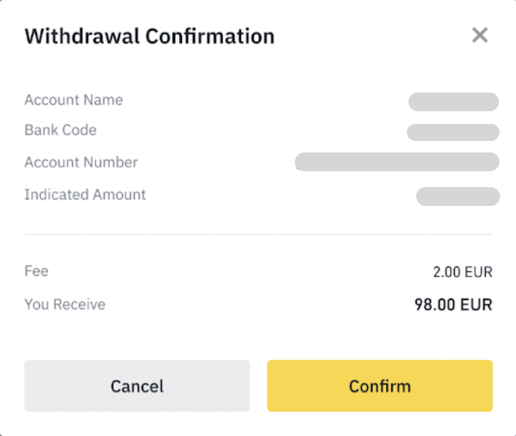Image resolution: width=516 pixels, height=436 pixels.
Task: Click the Account Name label
Action: [x=73, y=100]
